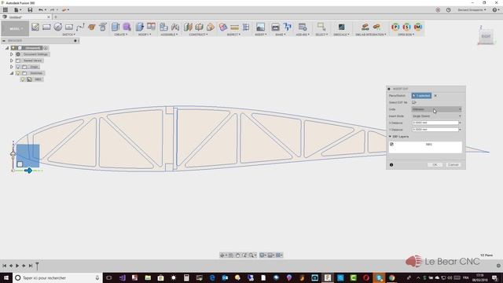The image size is (503, 283).
Task: Collapse the Sketches tree node
Action: pos(12,73)
